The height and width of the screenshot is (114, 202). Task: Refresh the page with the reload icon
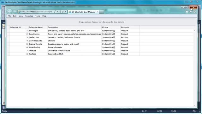63,12
